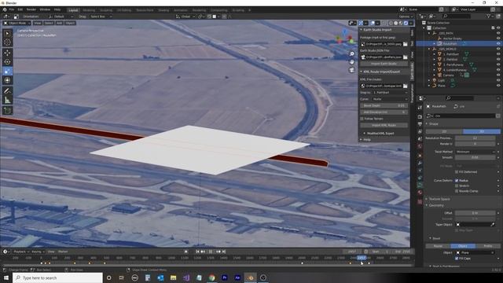Screen dimensions: 503x283
Task: Switch to the Modeling workspace tab
Action: point(89,10)
